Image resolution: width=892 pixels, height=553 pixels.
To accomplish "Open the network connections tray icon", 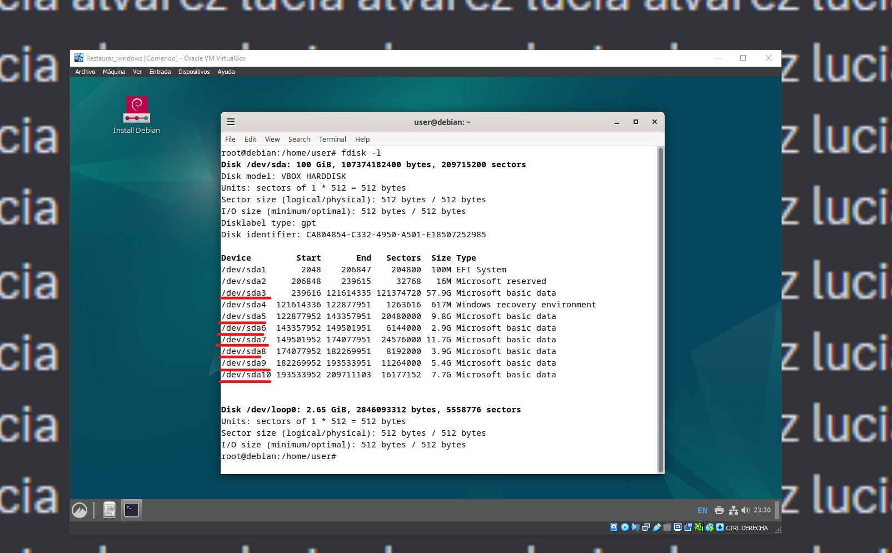I will point(733,510).
